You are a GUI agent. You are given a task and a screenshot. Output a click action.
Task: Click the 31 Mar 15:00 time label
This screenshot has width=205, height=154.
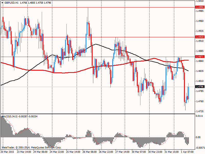coord(171,152)
